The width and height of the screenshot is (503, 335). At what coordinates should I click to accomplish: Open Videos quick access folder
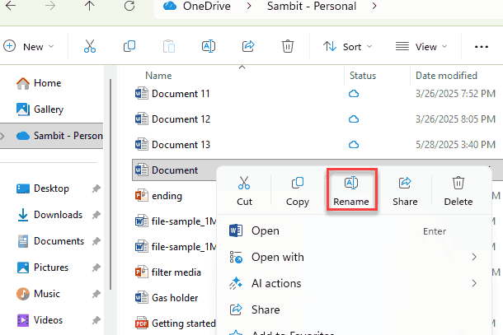40,320
